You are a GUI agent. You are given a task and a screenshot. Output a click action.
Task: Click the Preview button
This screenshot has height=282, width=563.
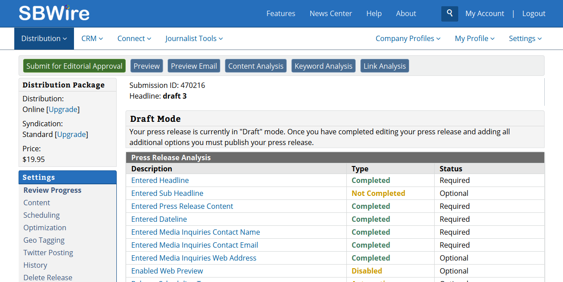tap(147, 66)
